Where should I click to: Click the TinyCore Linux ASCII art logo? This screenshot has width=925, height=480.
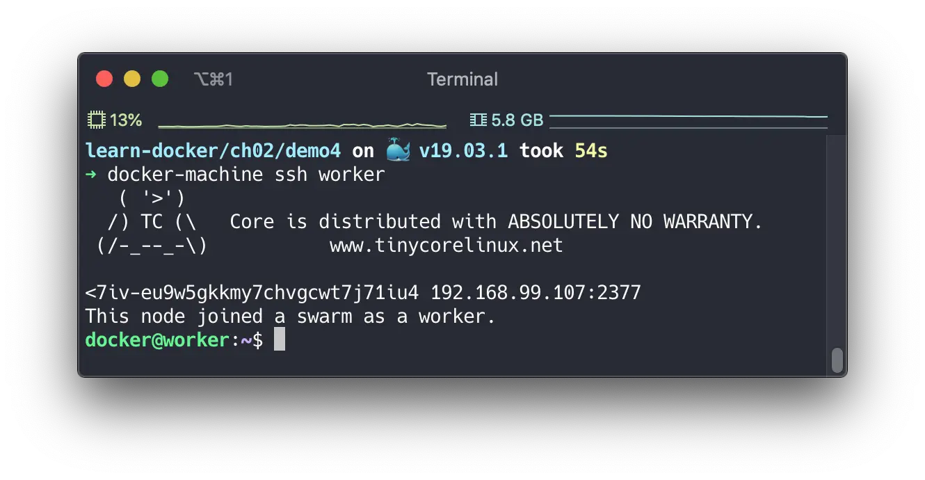pos(146,221)
